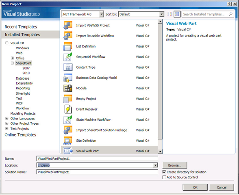Click the Browse... button
Viewport: 239px width, 195px height.
175,165
